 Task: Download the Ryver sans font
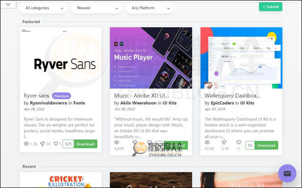(x=85, y=144)
